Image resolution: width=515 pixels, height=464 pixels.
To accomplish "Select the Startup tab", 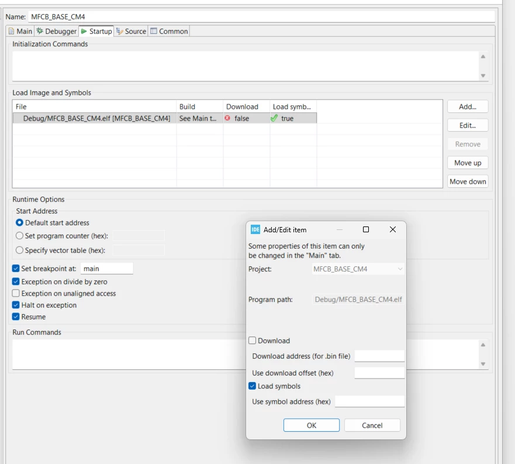I will click(x=96, y=31).
